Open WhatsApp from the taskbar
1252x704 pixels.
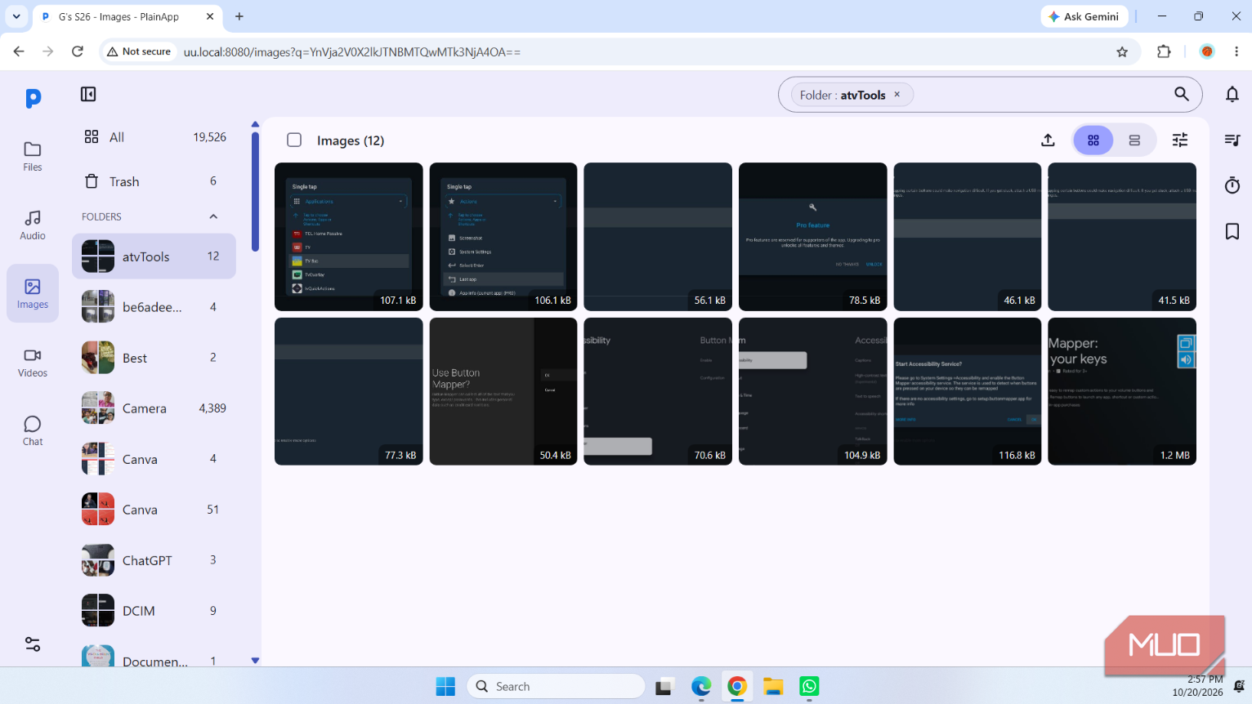(x=809, y=686)
